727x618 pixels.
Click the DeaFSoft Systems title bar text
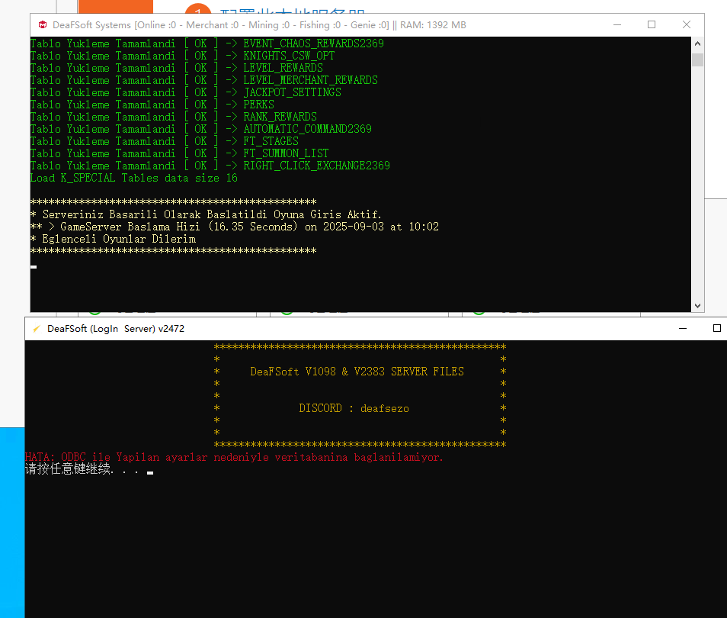click(259, 25)
